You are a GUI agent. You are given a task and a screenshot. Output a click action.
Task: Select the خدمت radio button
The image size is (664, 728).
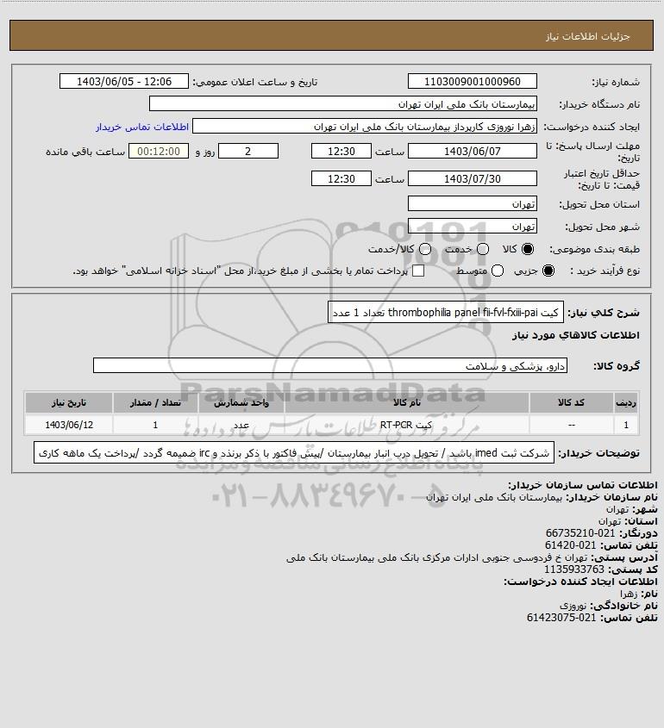[x=483, y=249]
